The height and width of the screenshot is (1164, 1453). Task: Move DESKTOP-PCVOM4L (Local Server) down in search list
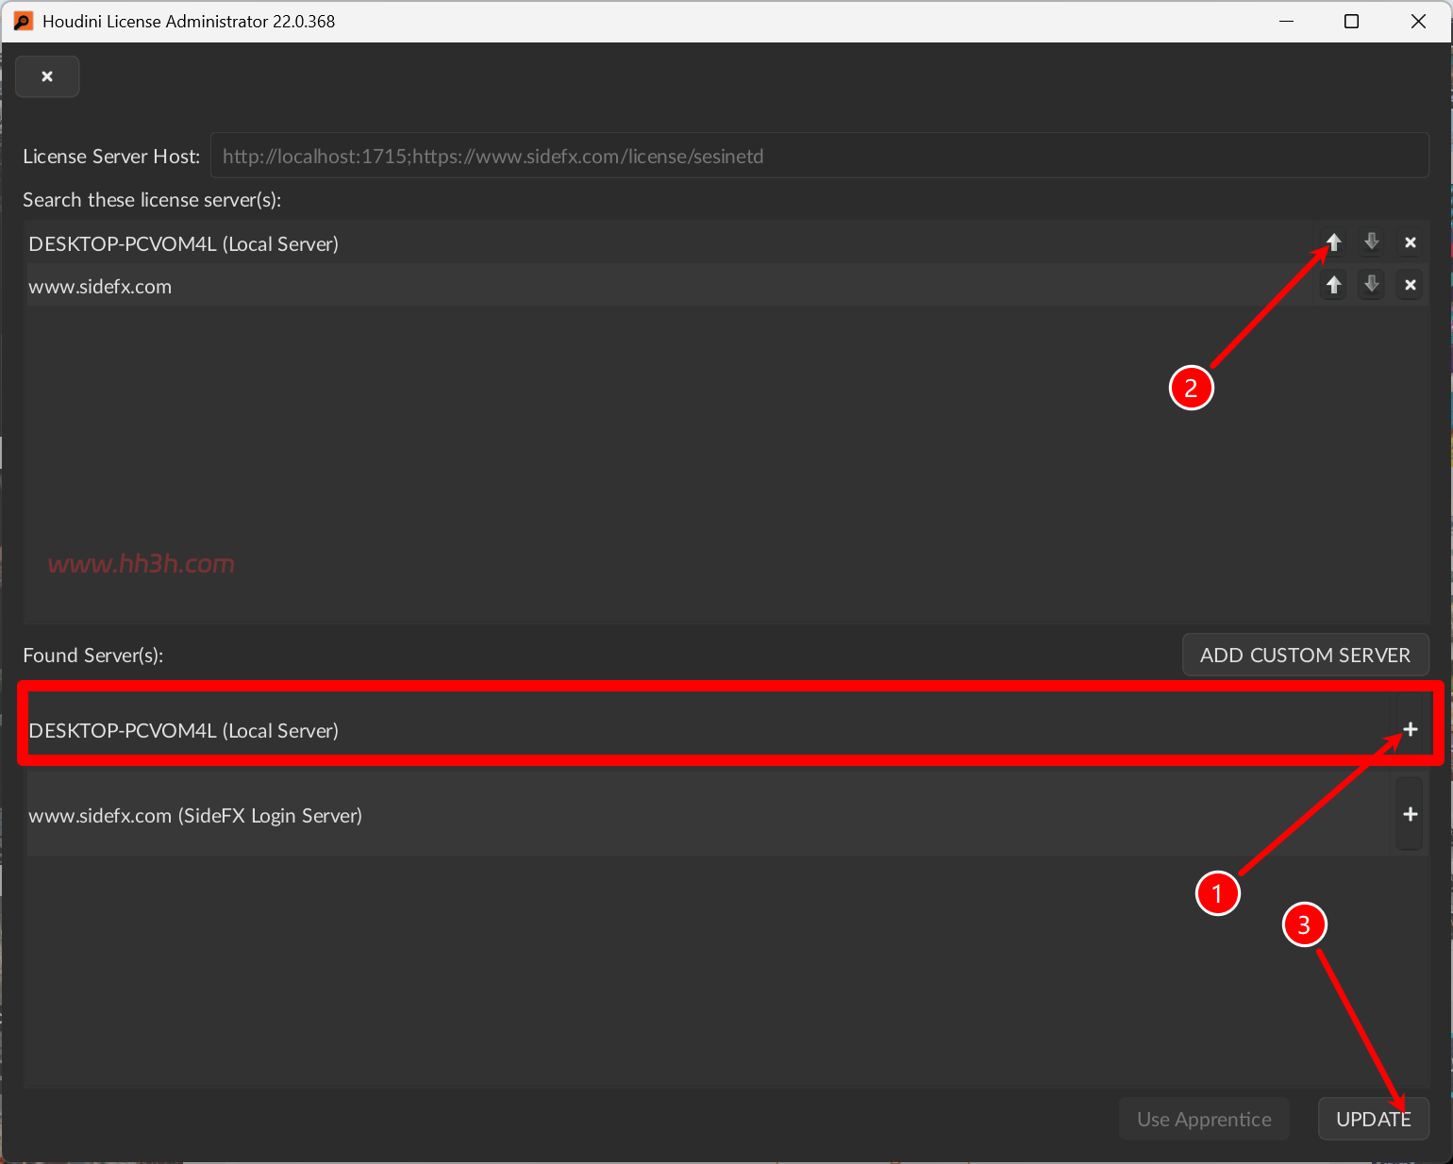point(1372,242)
